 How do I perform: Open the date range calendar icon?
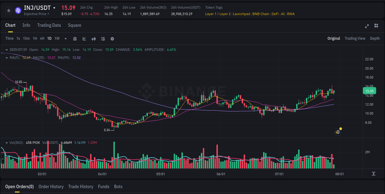tap(75, 39)
